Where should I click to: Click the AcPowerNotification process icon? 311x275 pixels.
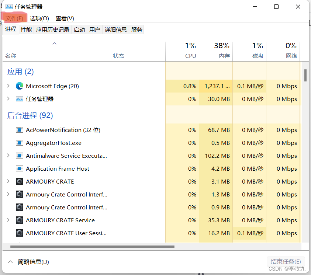(20, 130)
